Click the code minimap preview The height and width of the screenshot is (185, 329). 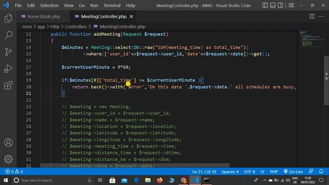[312, 39]
